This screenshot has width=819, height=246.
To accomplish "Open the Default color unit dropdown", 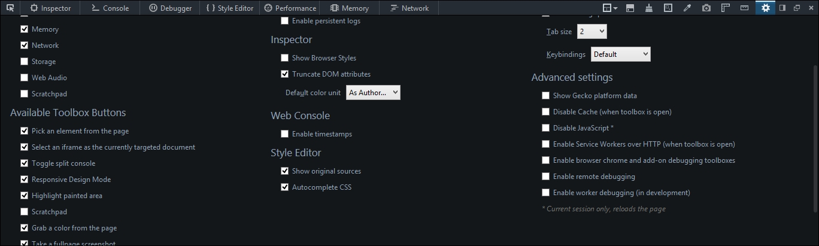I will click(x=373, y=92).
